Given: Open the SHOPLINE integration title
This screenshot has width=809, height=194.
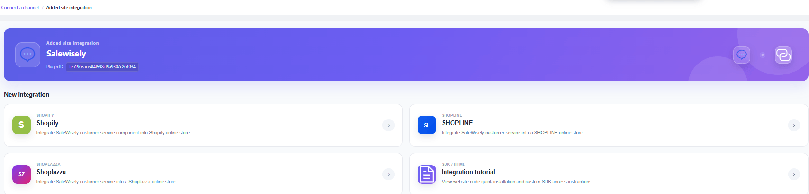Looking at the screenshot, I should pyautogui.click(x=457, y=123).
